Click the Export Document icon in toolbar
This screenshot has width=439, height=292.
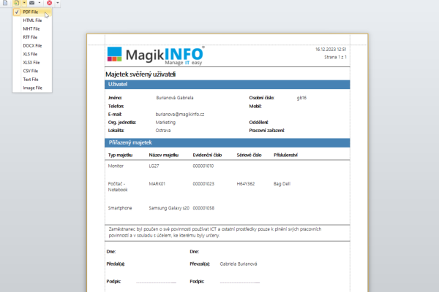point(17,3)
